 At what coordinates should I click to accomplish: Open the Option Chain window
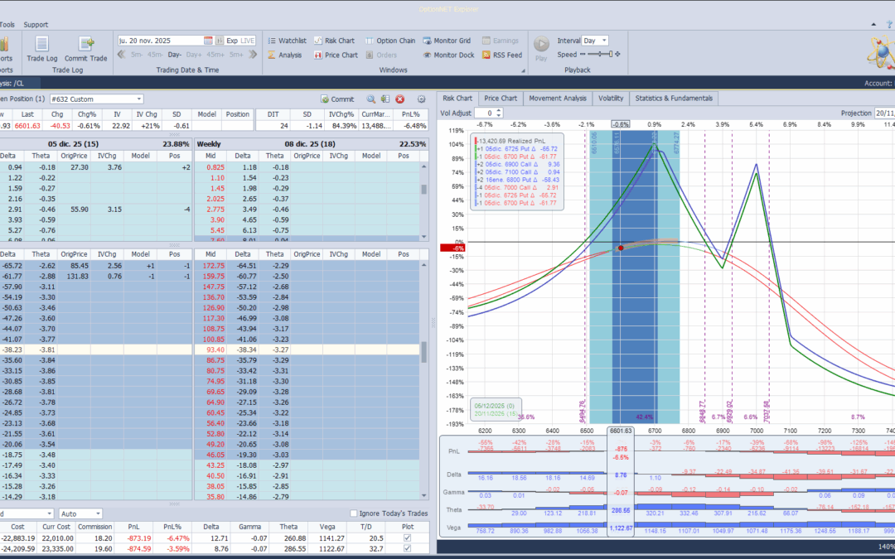(x=389, y=41)
